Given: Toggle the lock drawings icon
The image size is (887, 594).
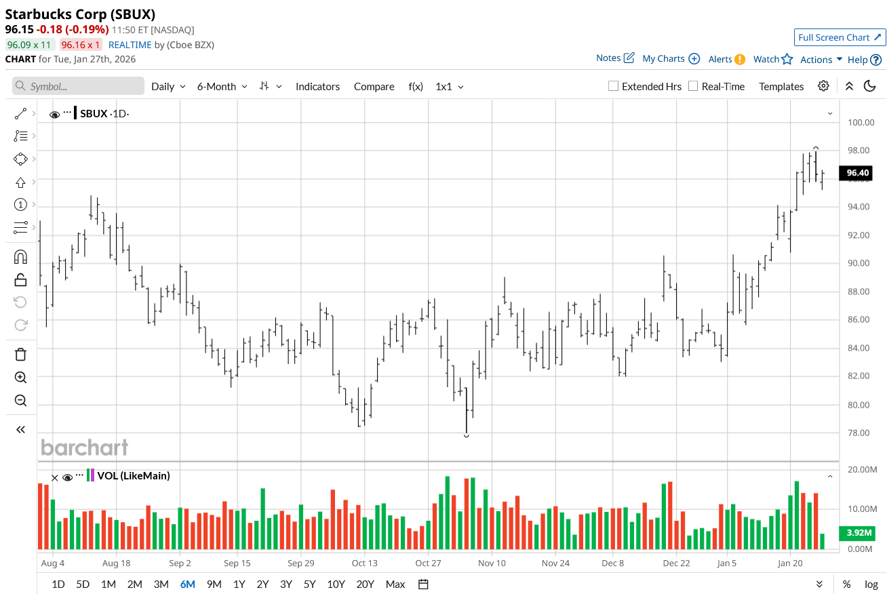Looking at the screenshot, I should (x=20, y=279).
